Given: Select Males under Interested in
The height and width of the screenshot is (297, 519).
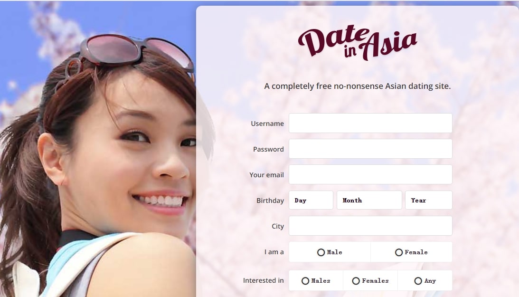Looking at the screenshot, I should pos(316,281).
